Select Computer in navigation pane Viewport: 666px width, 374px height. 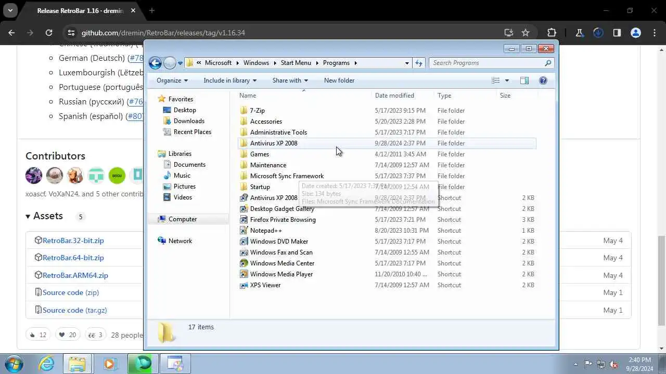coord(183,219)
